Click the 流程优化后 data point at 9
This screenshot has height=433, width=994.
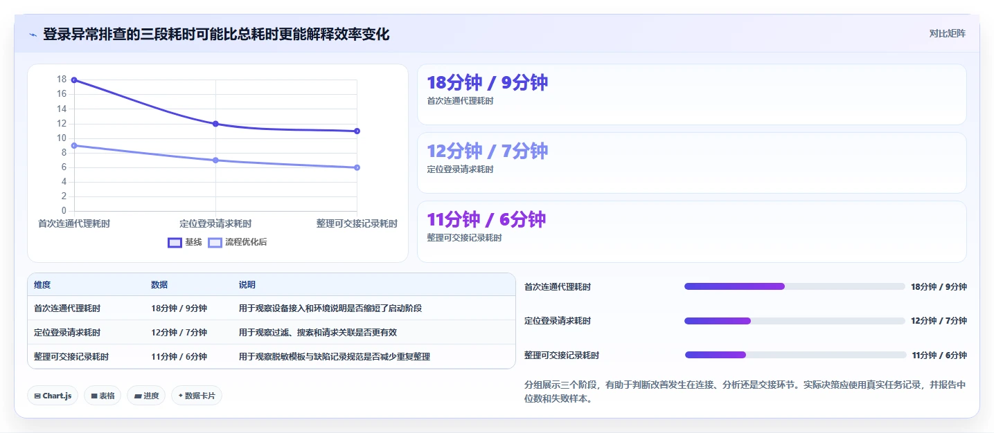pyautogui.click(x=74, y=145)
